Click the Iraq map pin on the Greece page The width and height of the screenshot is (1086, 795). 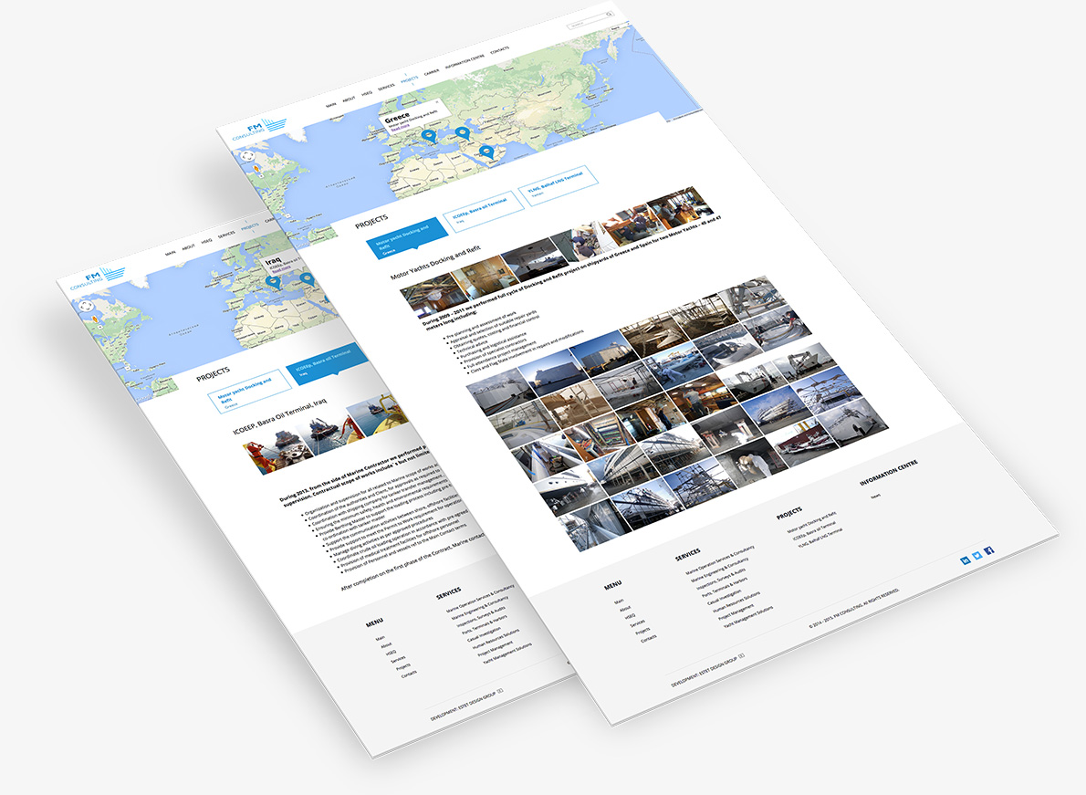(463, 133)
